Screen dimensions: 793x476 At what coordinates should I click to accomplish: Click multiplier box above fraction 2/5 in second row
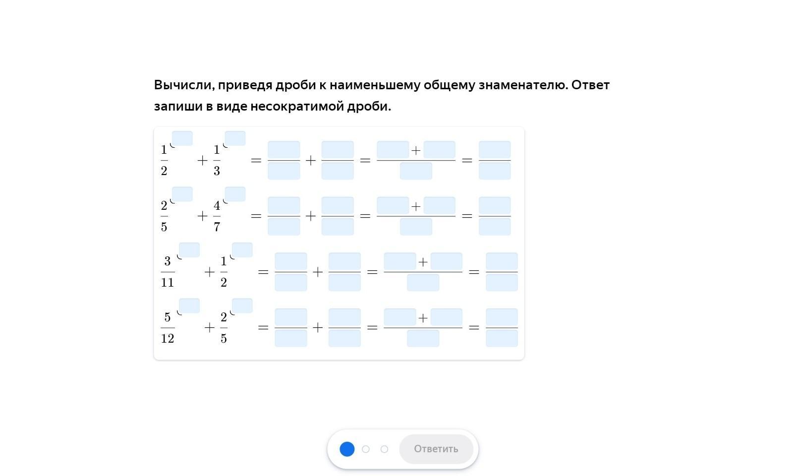pos(182,194)
